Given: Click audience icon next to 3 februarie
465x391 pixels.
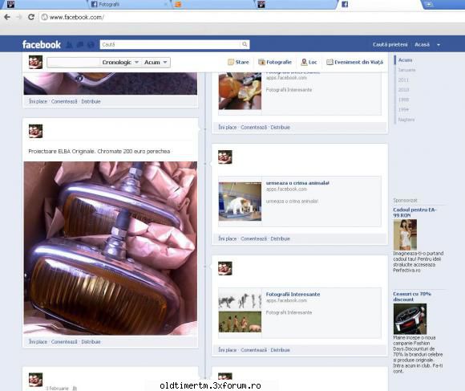Looking at the screenshot, I should [x=75, y=388].
